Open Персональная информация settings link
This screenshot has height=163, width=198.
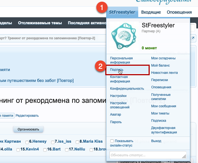(121, 60)
